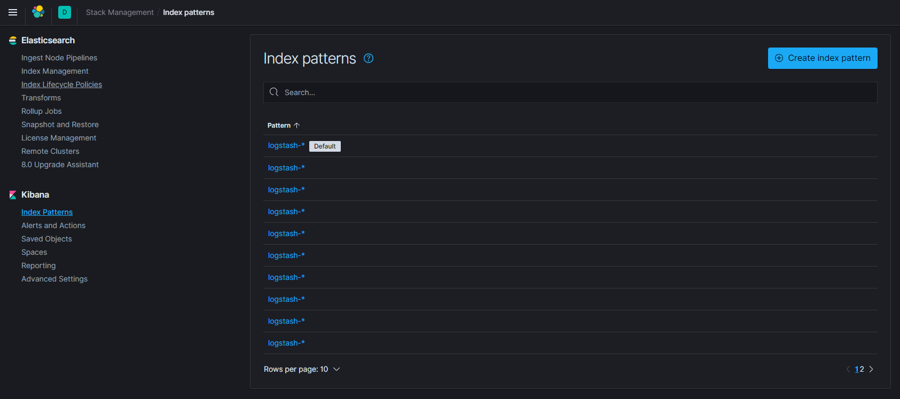Open Snapshot and Restore
Viewport: 900px width, 399px height.
[x=60, y=124]
